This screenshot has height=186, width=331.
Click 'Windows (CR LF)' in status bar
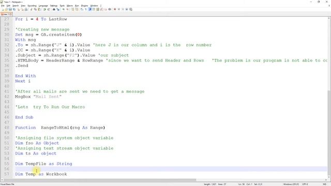tap(291, 184)
